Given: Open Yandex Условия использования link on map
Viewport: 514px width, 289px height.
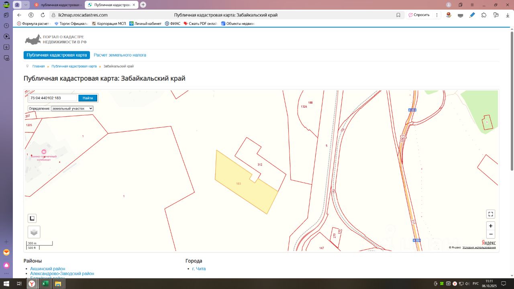Looking at the screenshot, I should coord(479,248).
